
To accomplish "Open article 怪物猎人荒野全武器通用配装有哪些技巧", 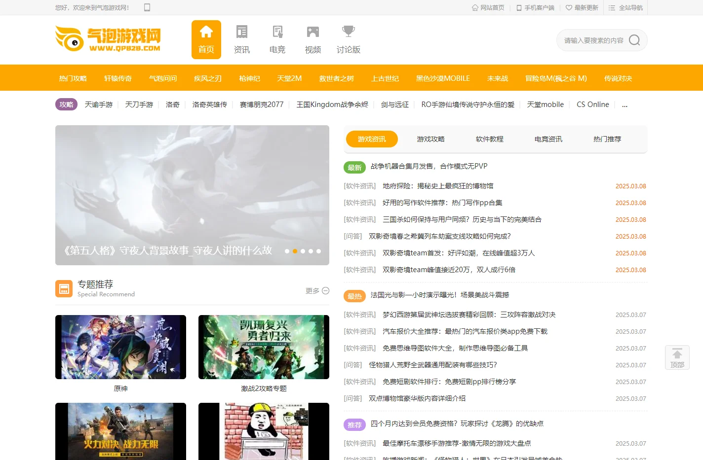I will [x=433, y=365].
